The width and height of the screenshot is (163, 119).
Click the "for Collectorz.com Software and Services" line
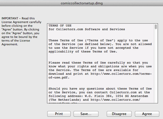coord(87,29)
